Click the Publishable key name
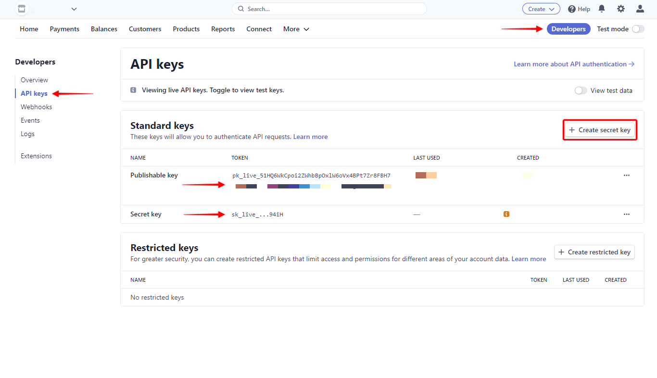Screen dimensions: 657x378 [154, 175]
